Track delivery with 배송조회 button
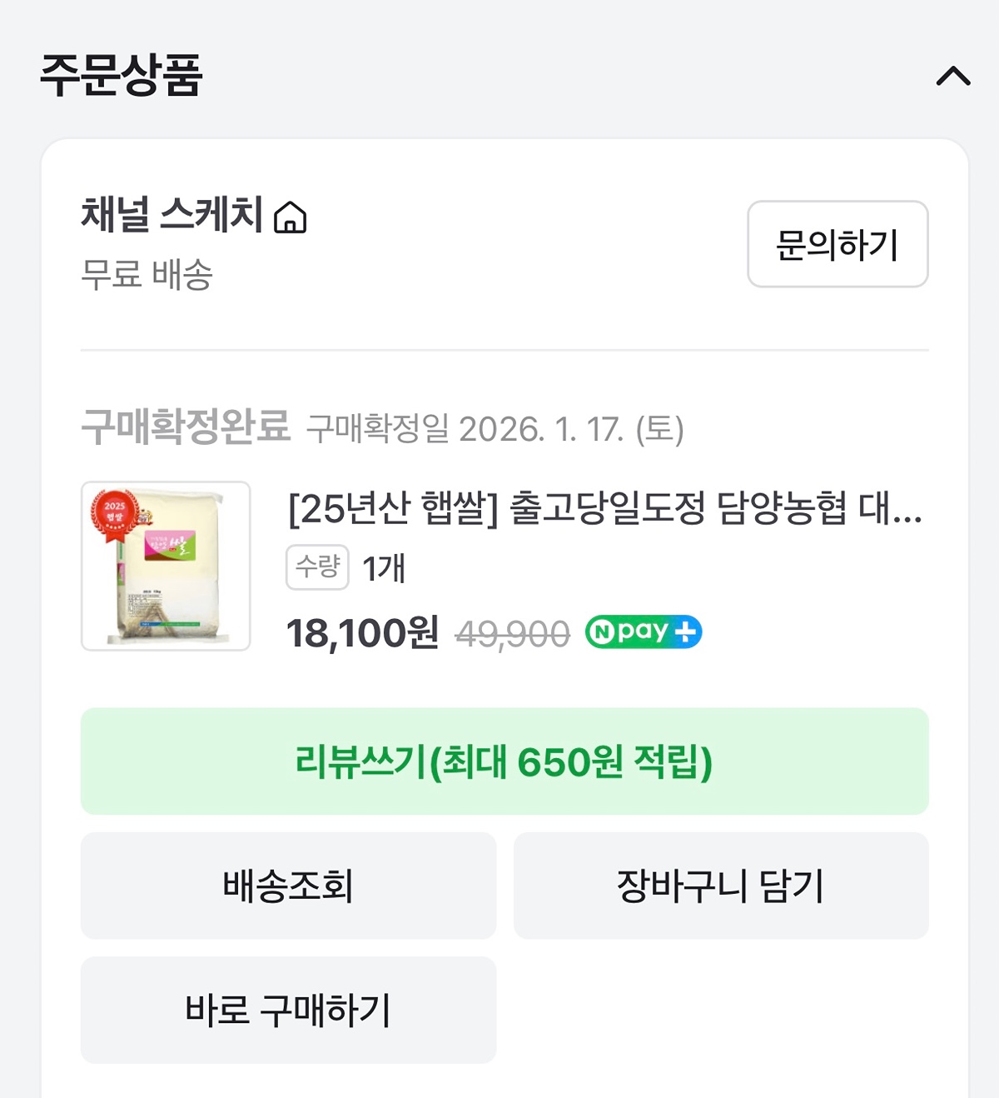This screenshot has height=1098, width=999. click(288, 886)
